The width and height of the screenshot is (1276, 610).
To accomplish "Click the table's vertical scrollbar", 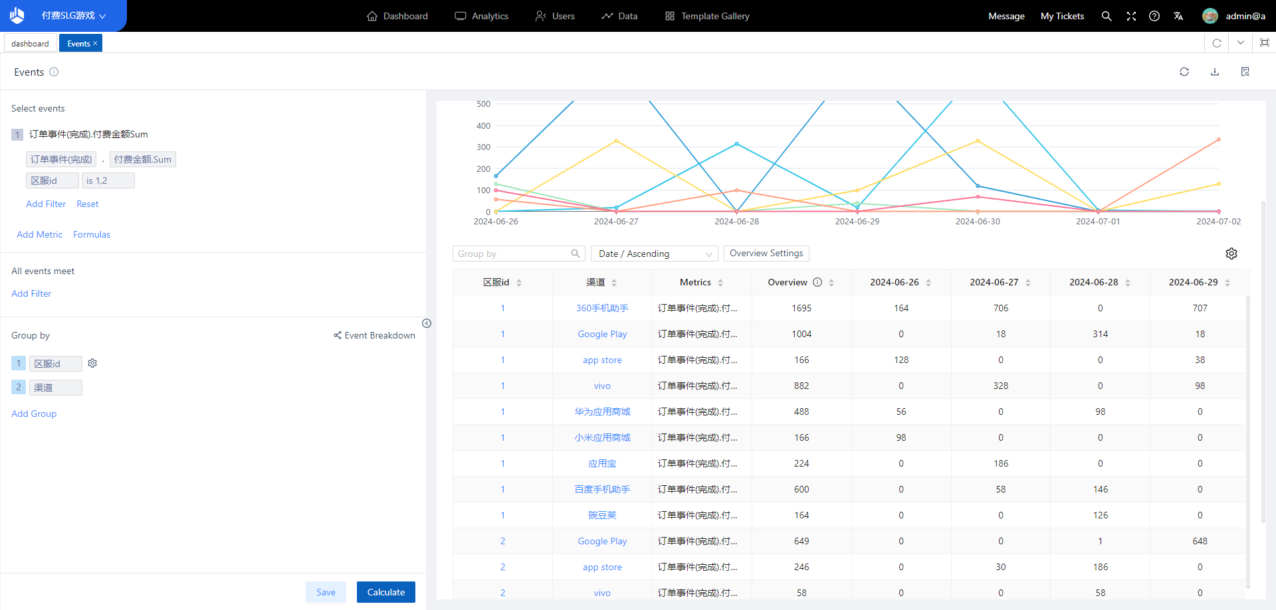I will [1247, 438].
